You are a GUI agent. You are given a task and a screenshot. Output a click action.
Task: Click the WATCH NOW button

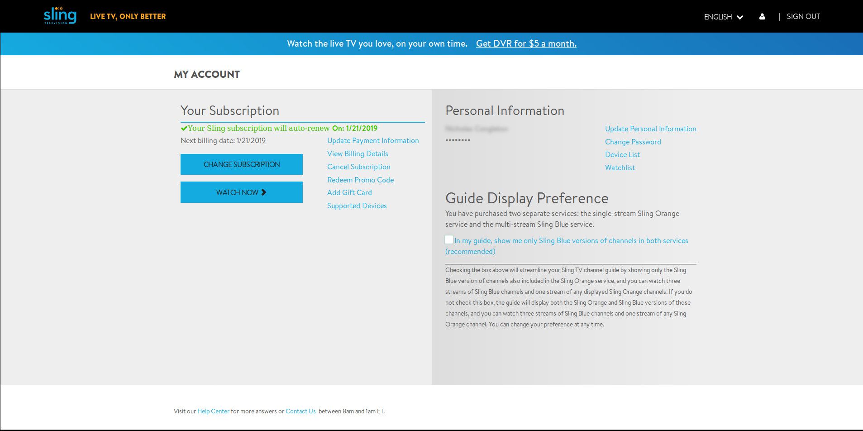tap(242, 192)
